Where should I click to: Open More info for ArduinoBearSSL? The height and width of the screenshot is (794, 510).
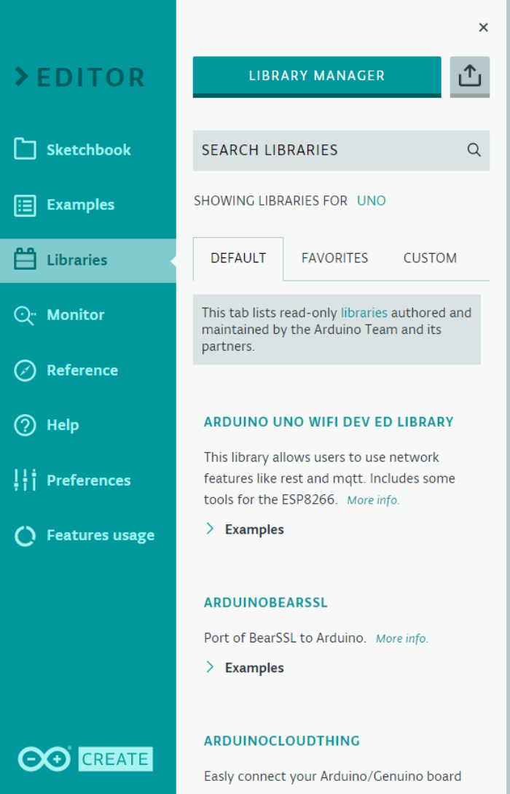[401, 639]
